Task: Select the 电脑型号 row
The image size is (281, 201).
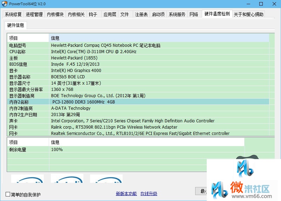Action: pyautogui.click(x=138, y=45)
